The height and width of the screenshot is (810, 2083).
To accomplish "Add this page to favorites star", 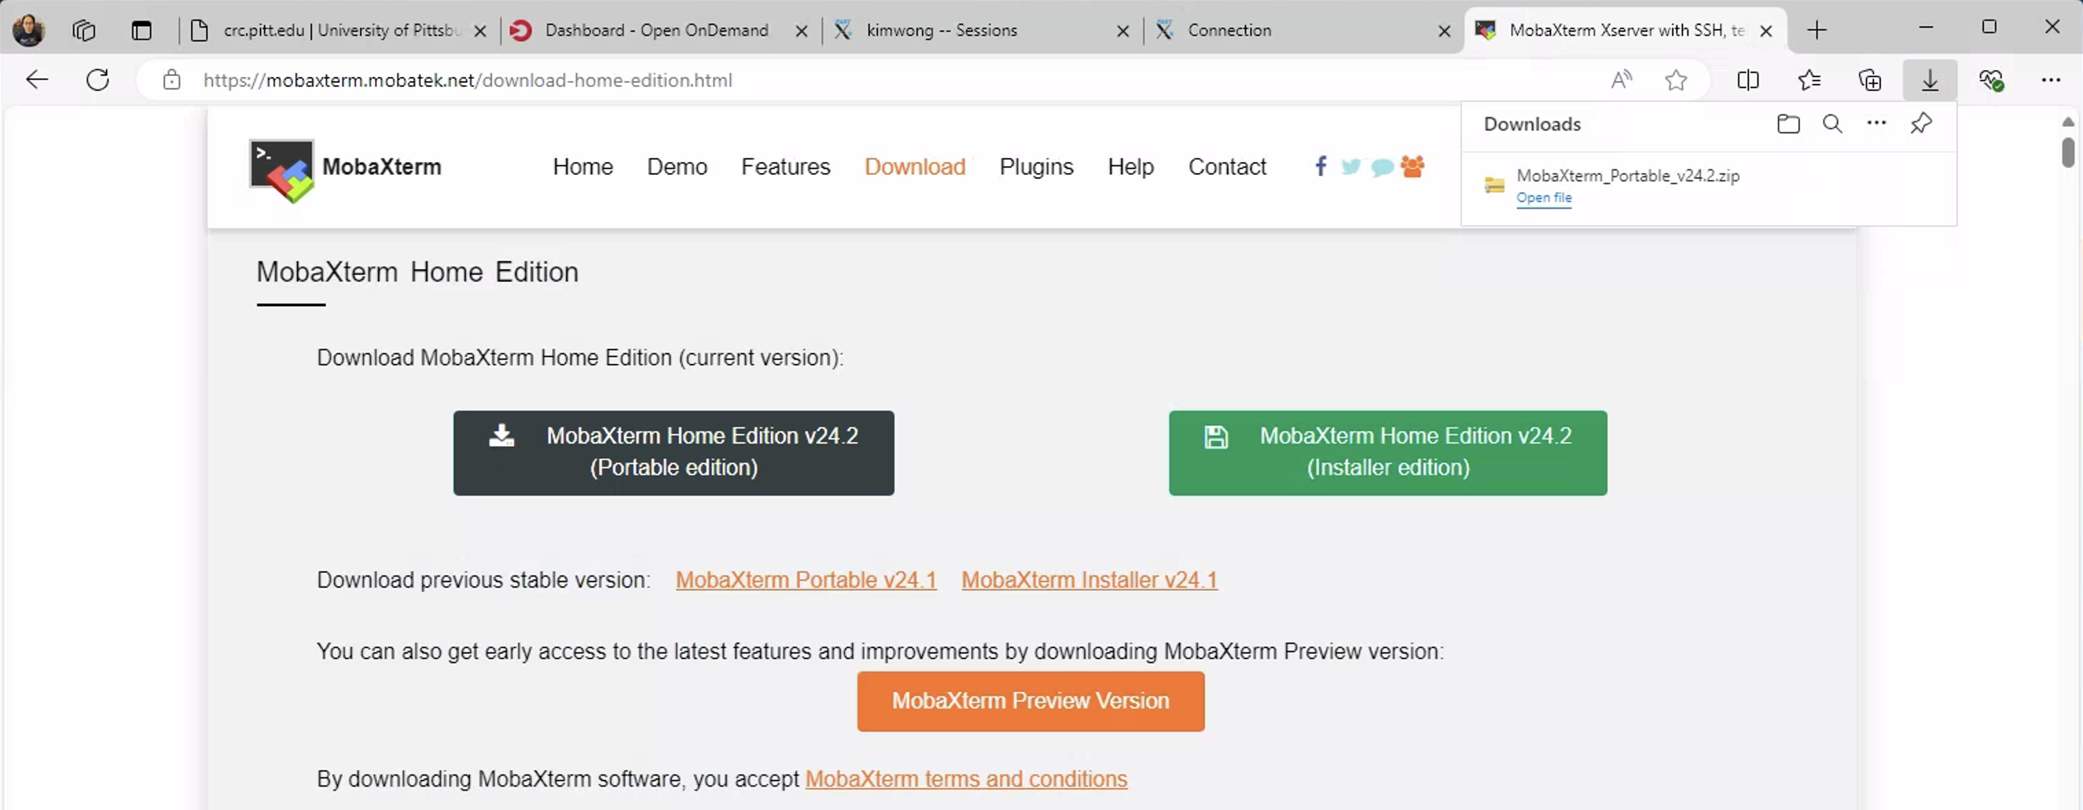I will pyautogui.click(x=1676, y=79).
